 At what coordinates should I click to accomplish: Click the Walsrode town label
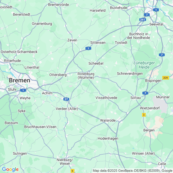[x=108, y=120]
